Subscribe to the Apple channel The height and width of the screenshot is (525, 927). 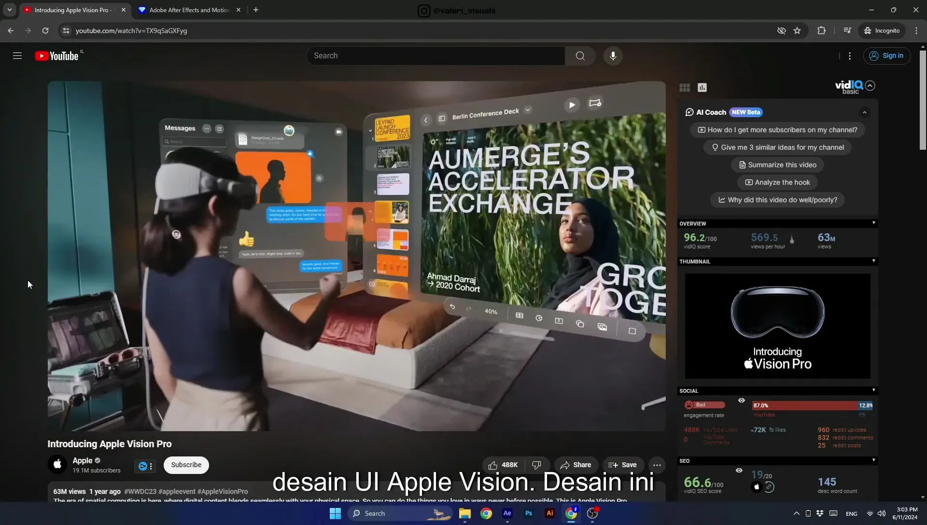click(x=186, y=465)
